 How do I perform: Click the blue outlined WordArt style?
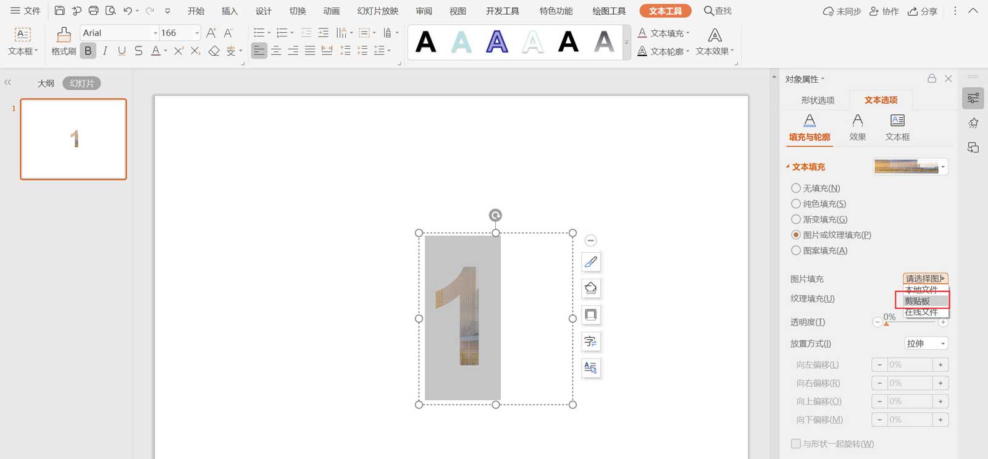pos(496,42)
